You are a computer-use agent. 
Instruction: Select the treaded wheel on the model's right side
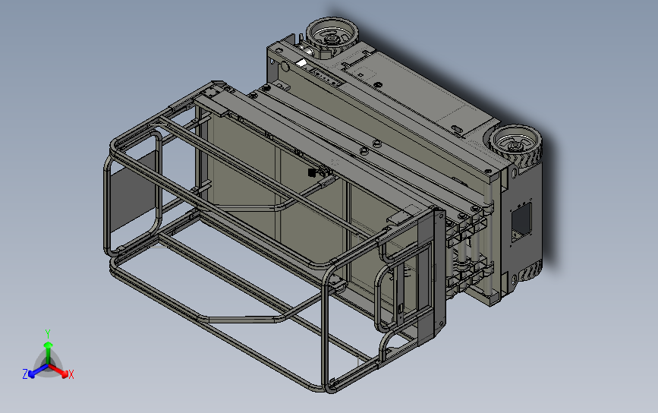(x=516, y=144)
